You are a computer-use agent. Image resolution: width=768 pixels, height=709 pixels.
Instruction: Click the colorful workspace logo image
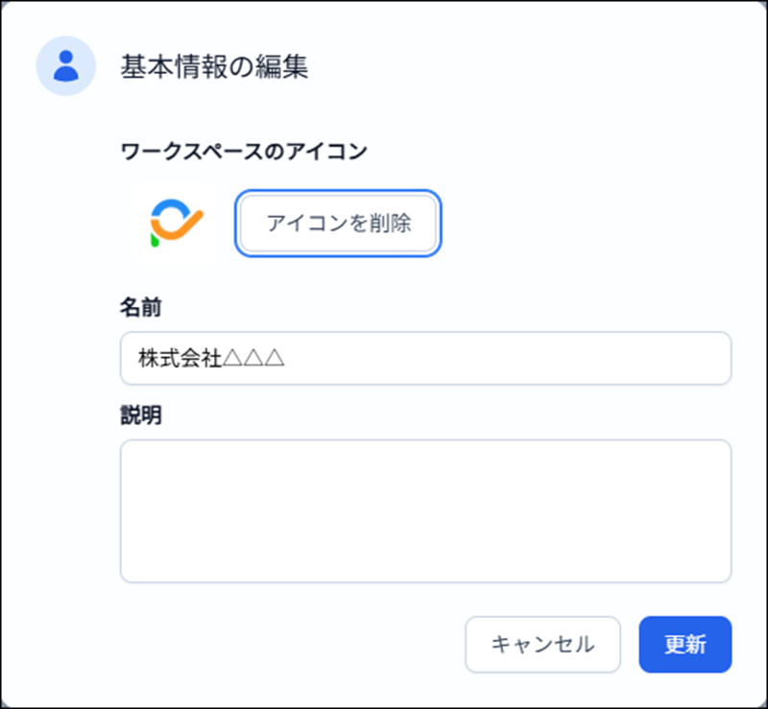point(176,224)
